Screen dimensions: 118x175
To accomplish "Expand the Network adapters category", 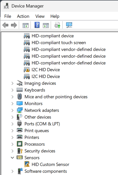I will pyautogui.click(x=12, y=110).
